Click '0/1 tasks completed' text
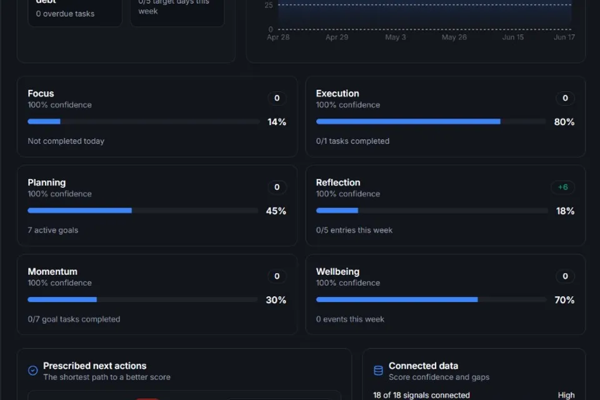 coord(352,141)
